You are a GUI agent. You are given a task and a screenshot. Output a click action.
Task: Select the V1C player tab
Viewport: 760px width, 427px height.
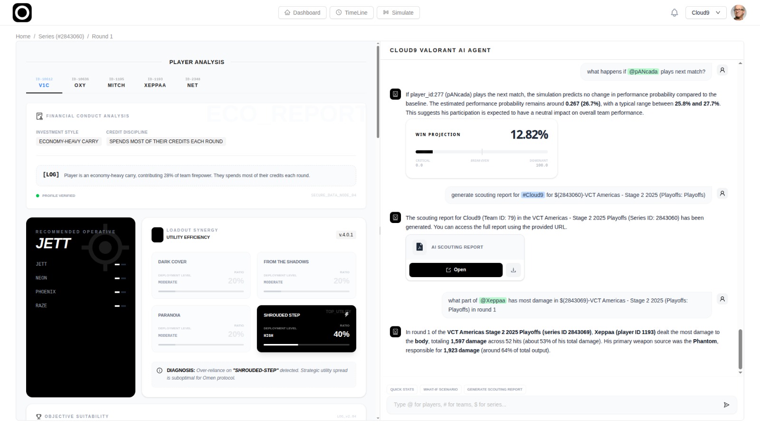pos(44,83)
